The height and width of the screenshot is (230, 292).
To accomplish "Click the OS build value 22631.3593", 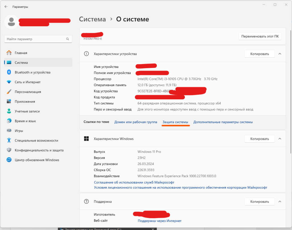I will coord(146,170).
